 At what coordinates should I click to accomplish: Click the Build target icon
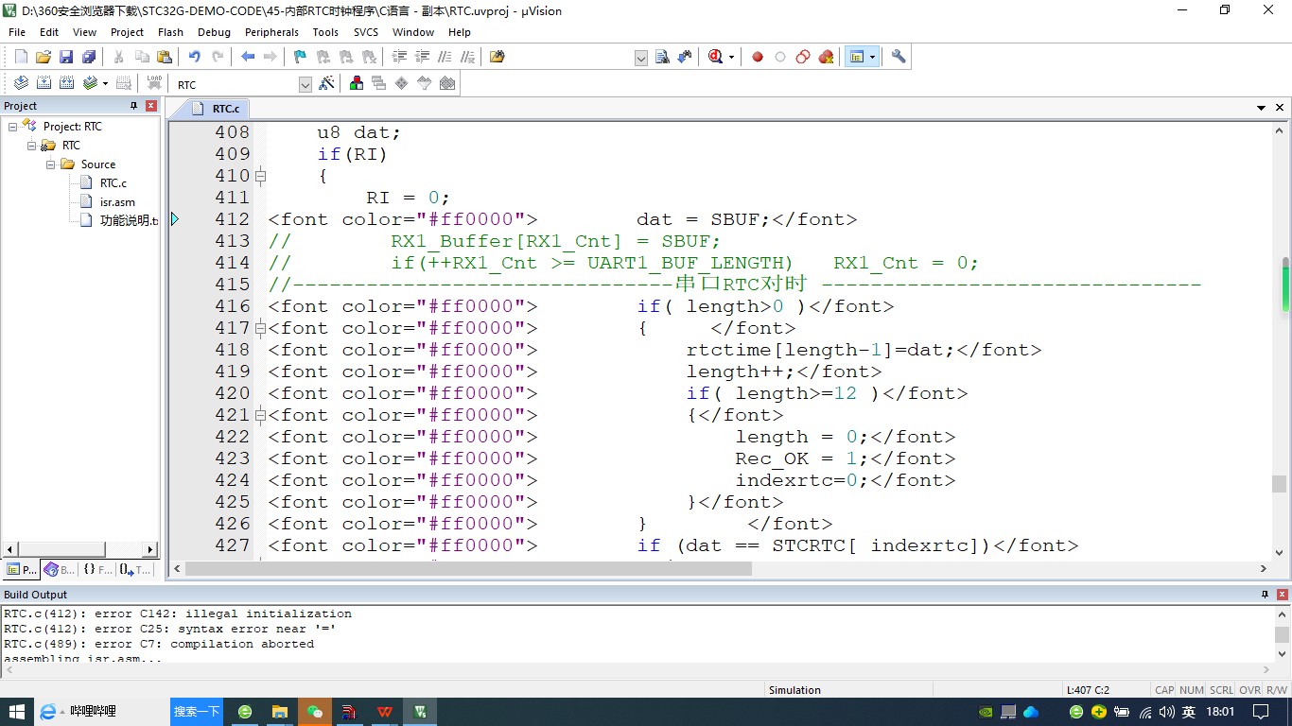click(x=44, y=83)
